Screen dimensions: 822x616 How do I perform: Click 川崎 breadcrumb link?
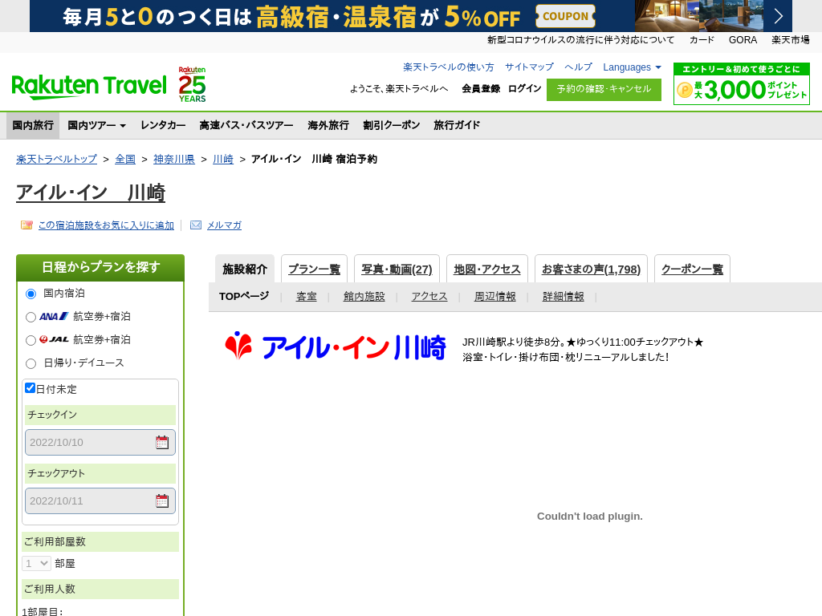pos(223,160)
